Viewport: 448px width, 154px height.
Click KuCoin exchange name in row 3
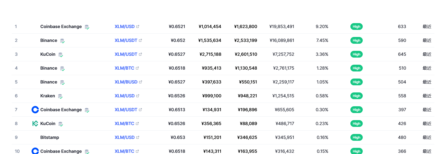point(48,54)
